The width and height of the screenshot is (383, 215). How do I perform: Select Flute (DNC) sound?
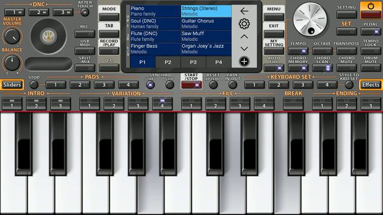[155, 36]
